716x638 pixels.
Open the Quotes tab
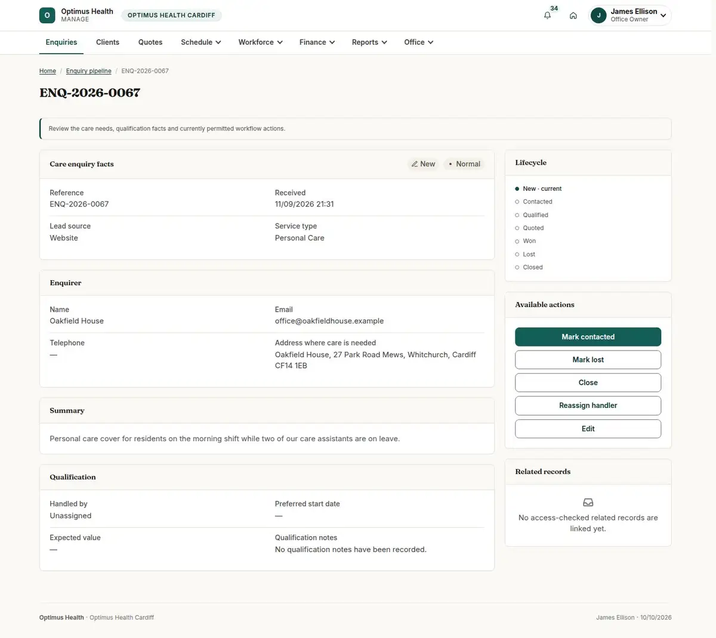(x=150, y=42)
